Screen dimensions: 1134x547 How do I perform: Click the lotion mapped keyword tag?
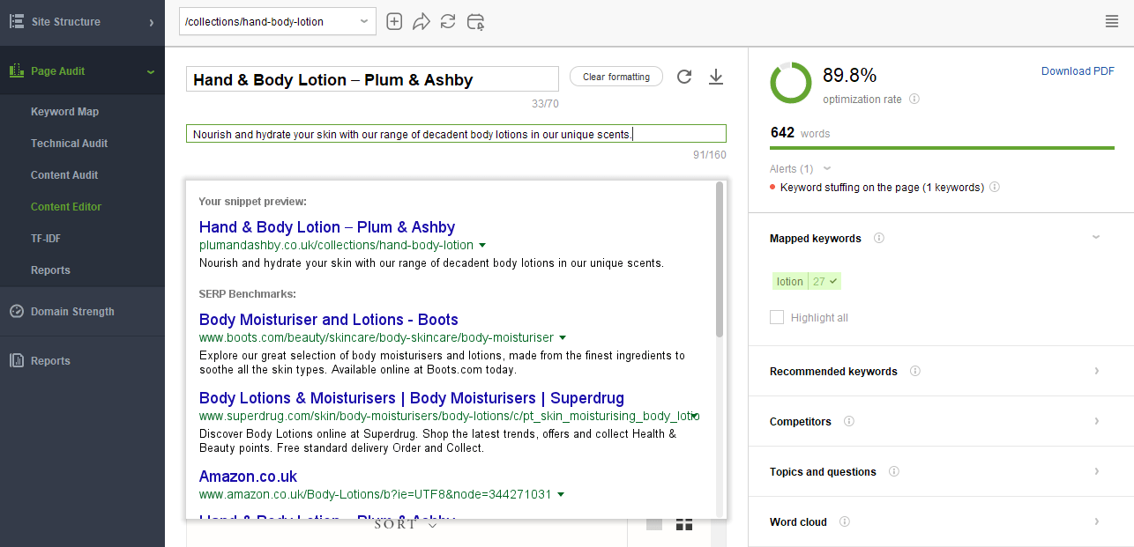tap(806, 282)
